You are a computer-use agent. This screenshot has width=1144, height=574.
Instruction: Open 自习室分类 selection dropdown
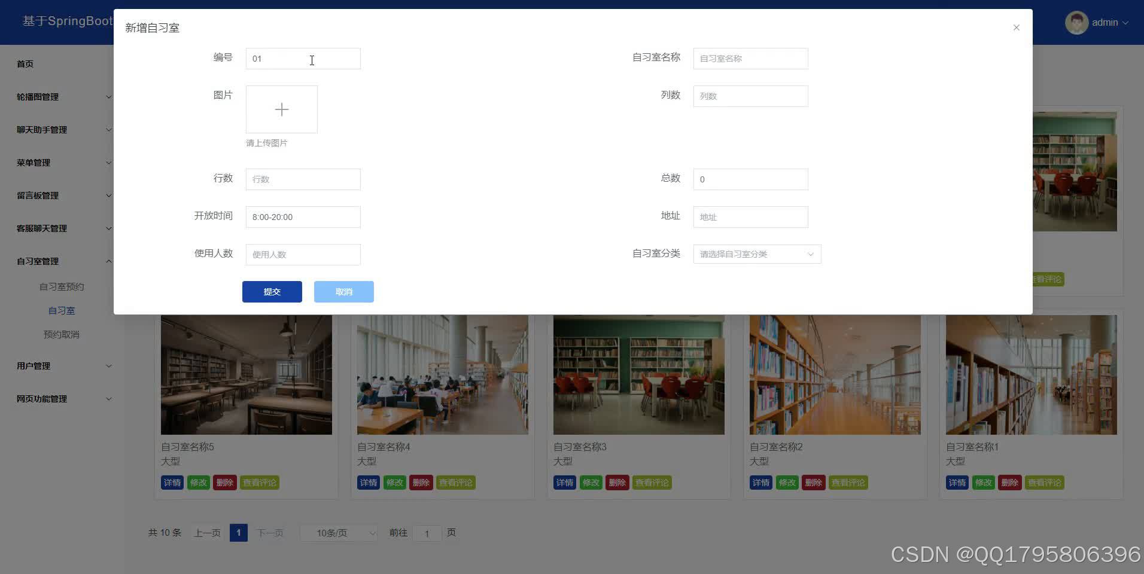click(x=756, y=254)
